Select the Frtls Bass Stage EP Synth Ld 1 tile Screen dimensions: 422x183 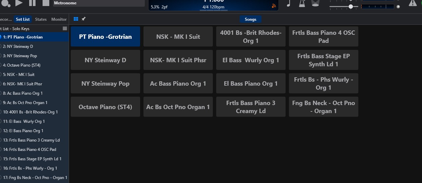pos(323,60)
